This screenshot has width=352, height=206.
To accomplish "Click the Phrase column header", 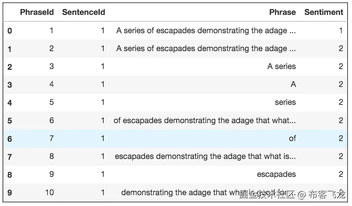I will (x=282, y=12).
